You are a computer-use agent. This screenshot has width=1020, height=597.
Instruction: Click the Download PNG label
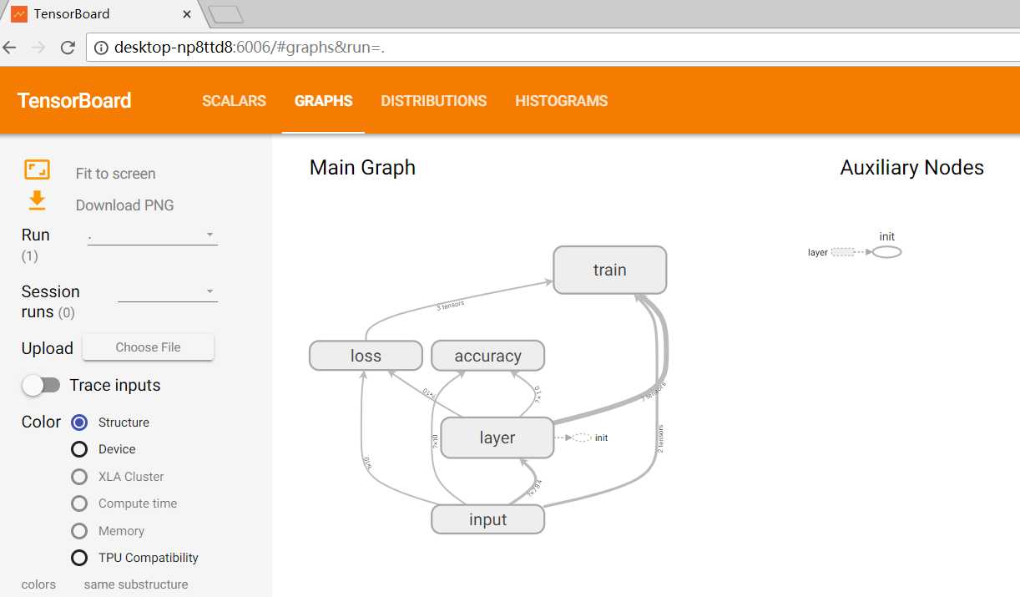124,205
